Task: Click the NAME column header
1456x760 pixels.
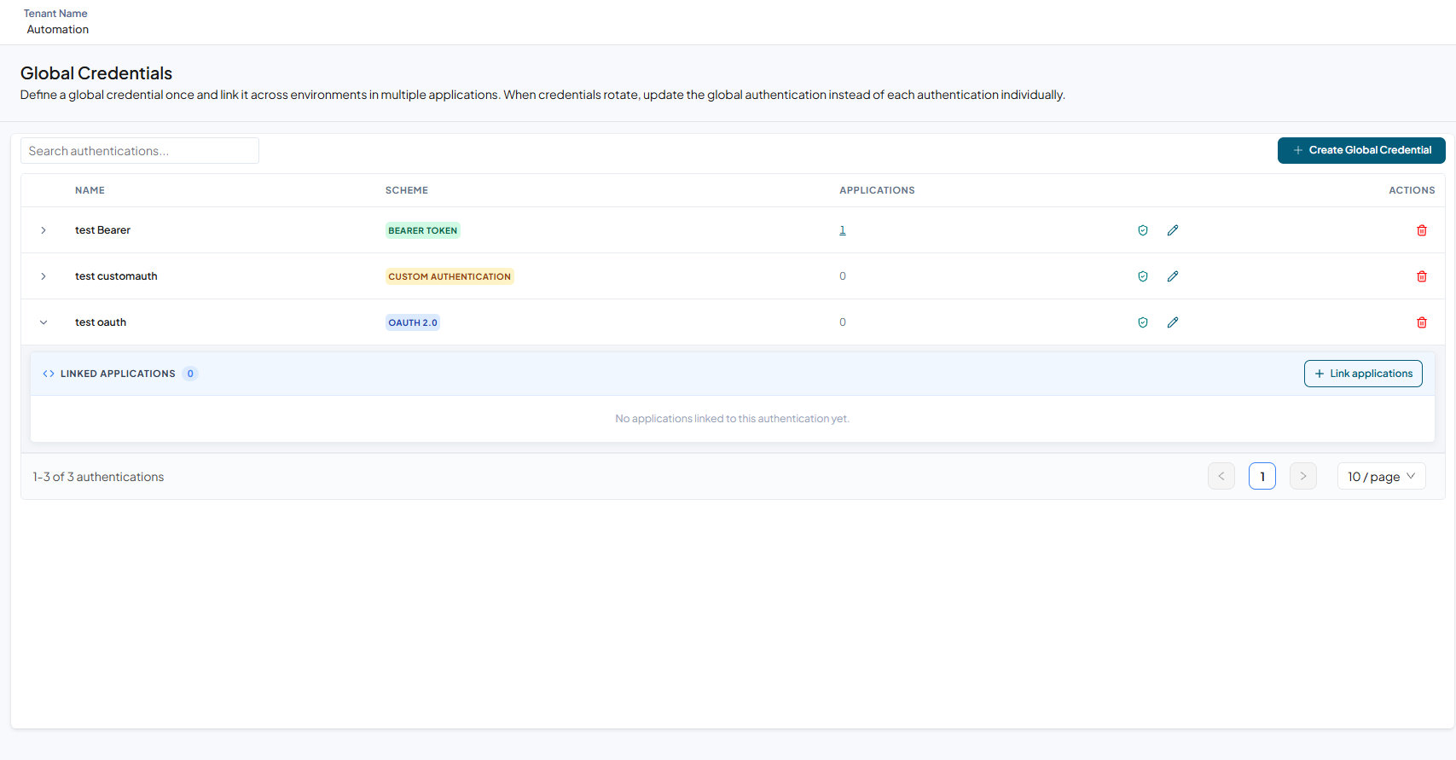Action: 90,190
